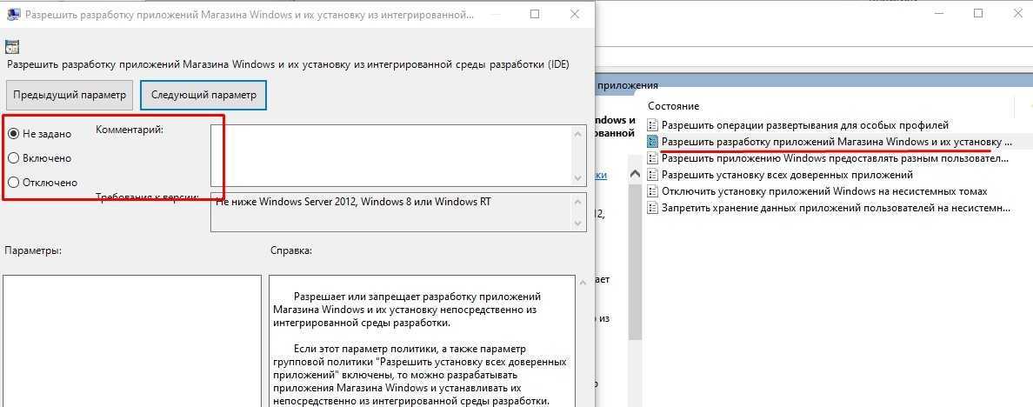This screenshot has height=407, width=1033.
Task: Click the icon beside "Отключить установку приложений Windows" policy
Action: tap(653, 191)
